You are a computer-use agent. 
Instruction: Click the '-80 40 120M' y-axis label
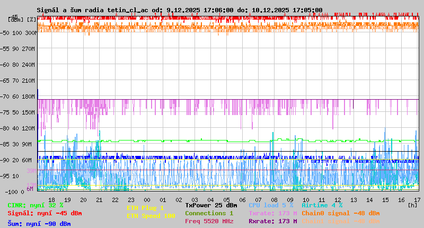pos(17,128)
